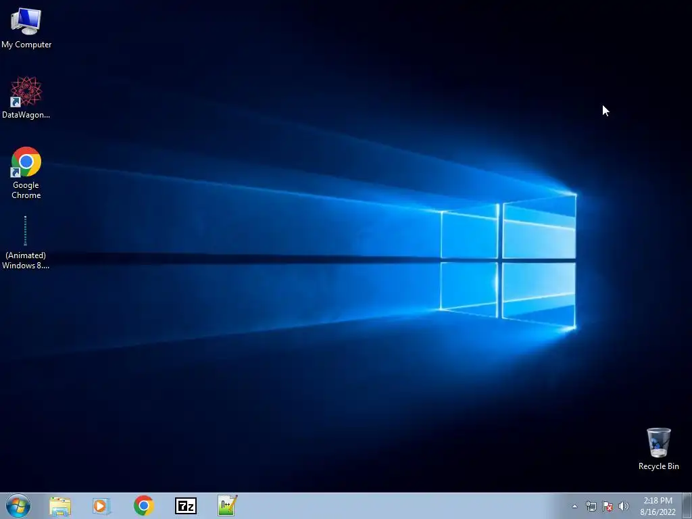The width and height of the screenshot is (692, 519).
Task: Click the Show Desktop strip
Action: pyautogui.click(x=687, y=505)
